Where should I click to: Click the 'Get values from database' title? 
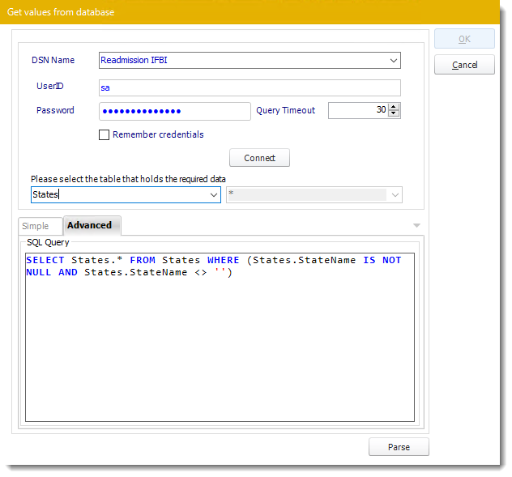point(61,12)
